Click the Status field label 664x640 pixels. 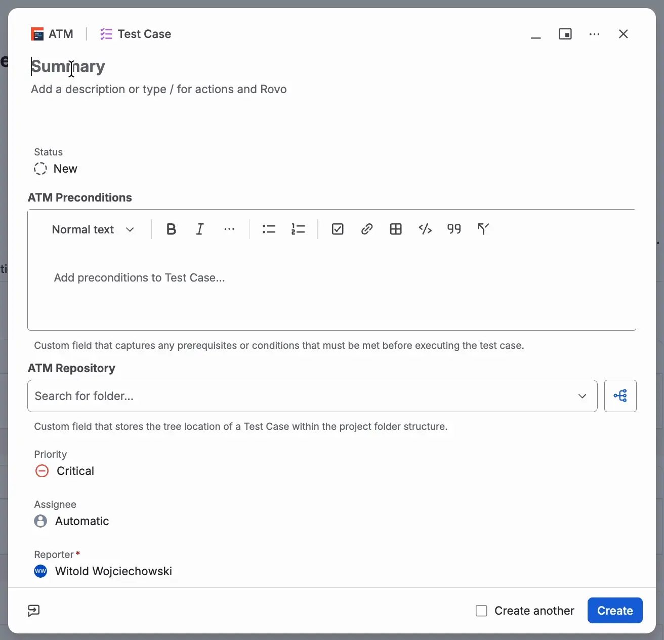pos(49,152)
